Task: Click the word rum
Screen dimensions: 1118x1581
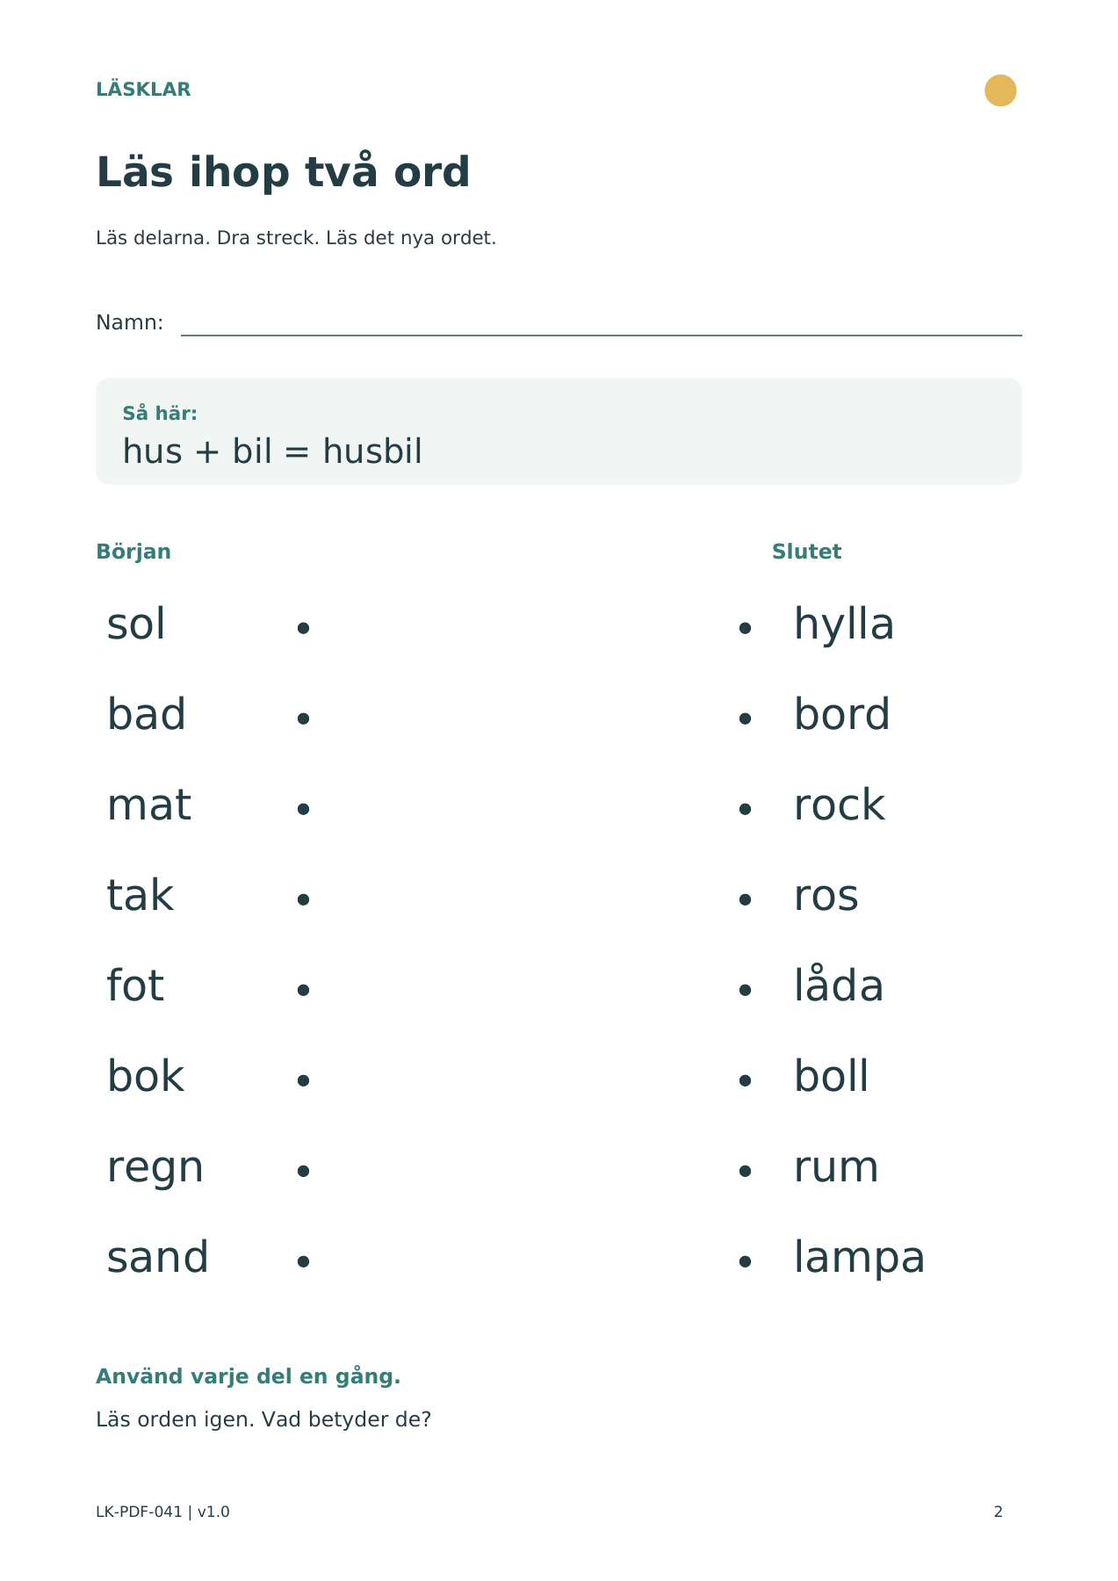Action: coord(836,1168)
